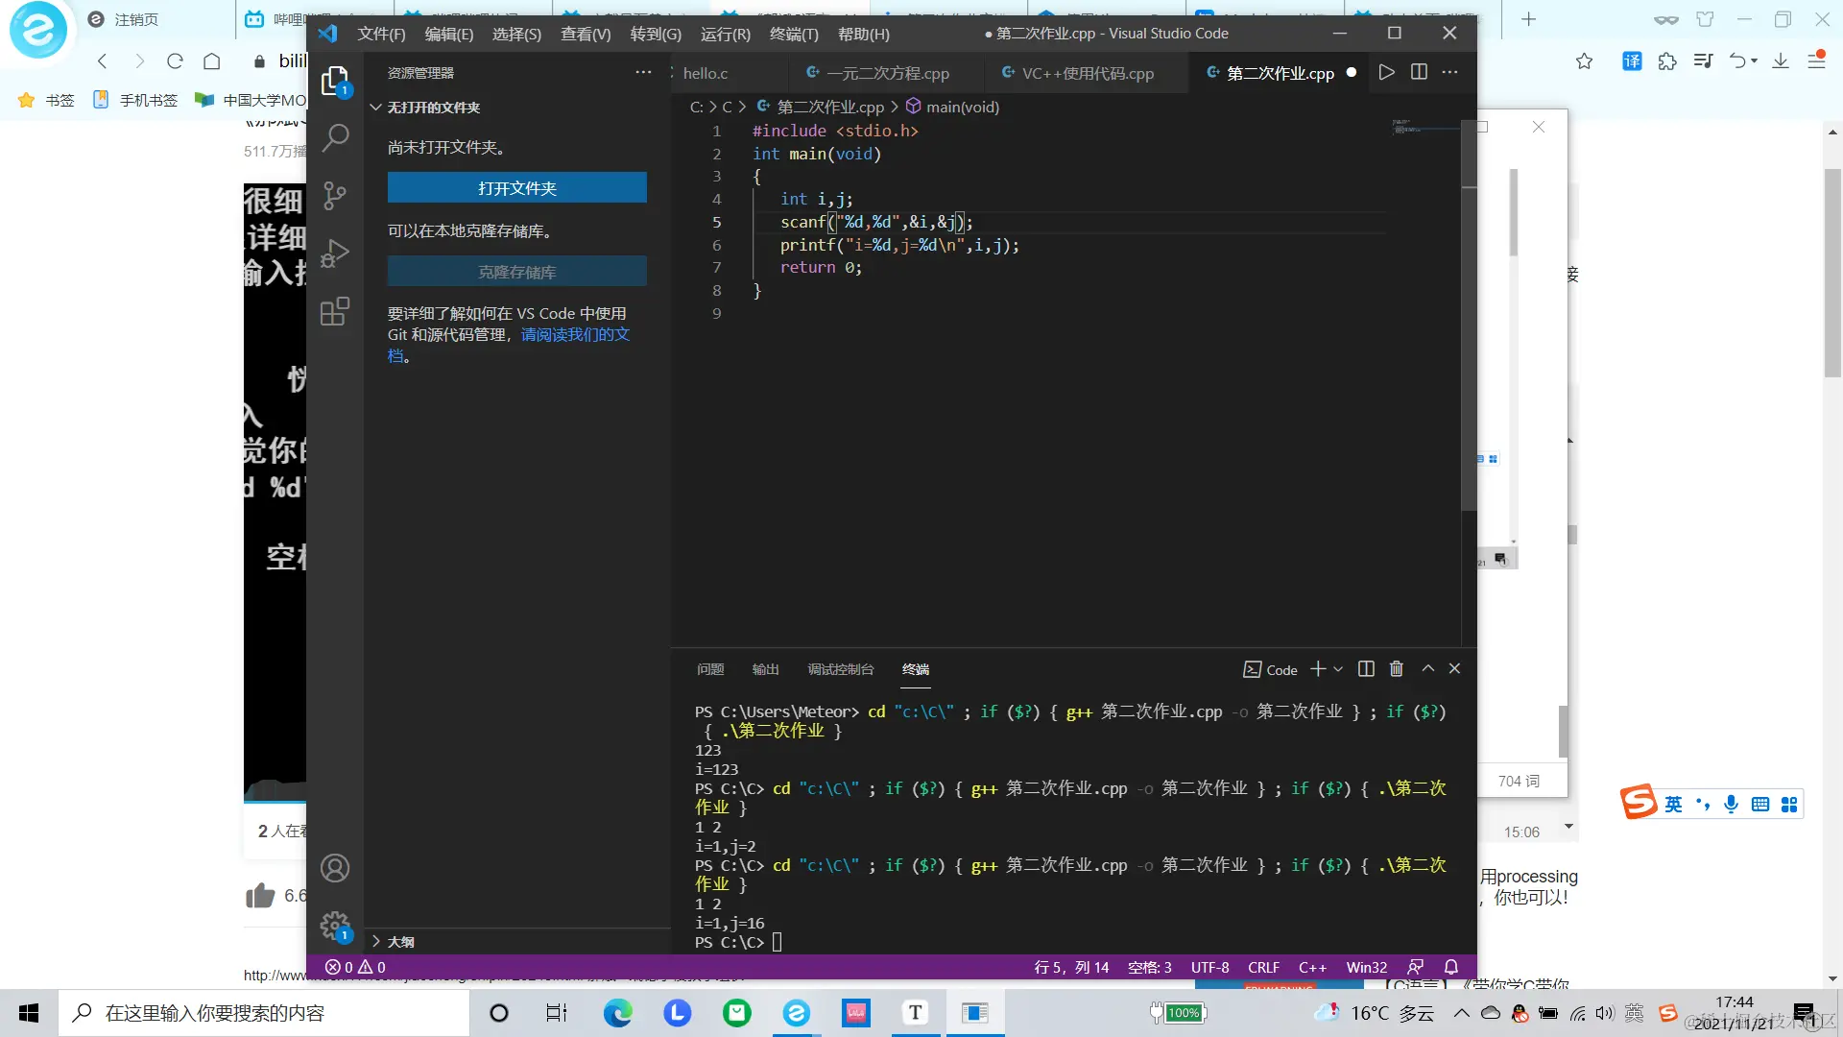Maximize the terminal panel size

[x=1427, y=669]
